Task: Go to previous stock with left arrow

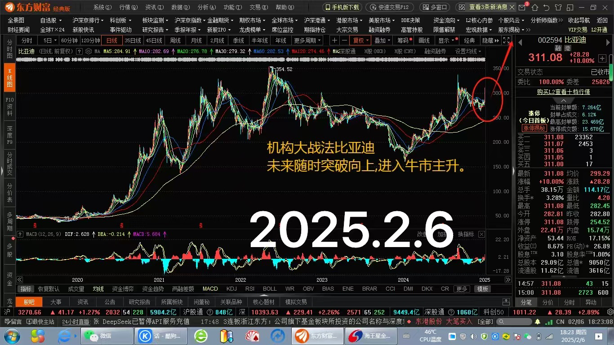Action: [521, 42]
